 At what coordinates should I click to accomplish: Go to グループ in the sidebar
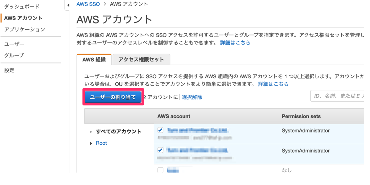[x=14, y=55]
